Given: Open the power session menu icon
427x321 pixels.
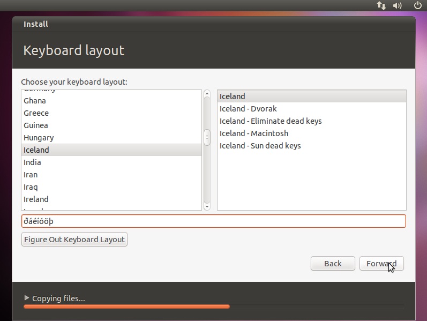Looking at the screenshot, I should (x=418, y=5).
